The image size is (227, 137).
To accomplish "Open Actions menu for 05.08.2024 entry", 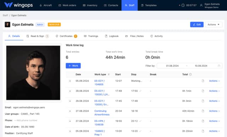I will (214, 131).
